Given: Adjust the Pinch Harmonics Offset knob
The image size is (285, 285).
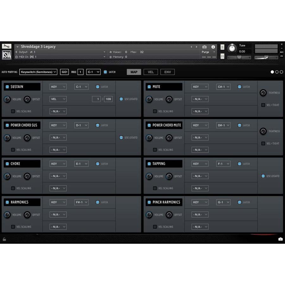Looking at the screenshot, I should pos(169,215).
